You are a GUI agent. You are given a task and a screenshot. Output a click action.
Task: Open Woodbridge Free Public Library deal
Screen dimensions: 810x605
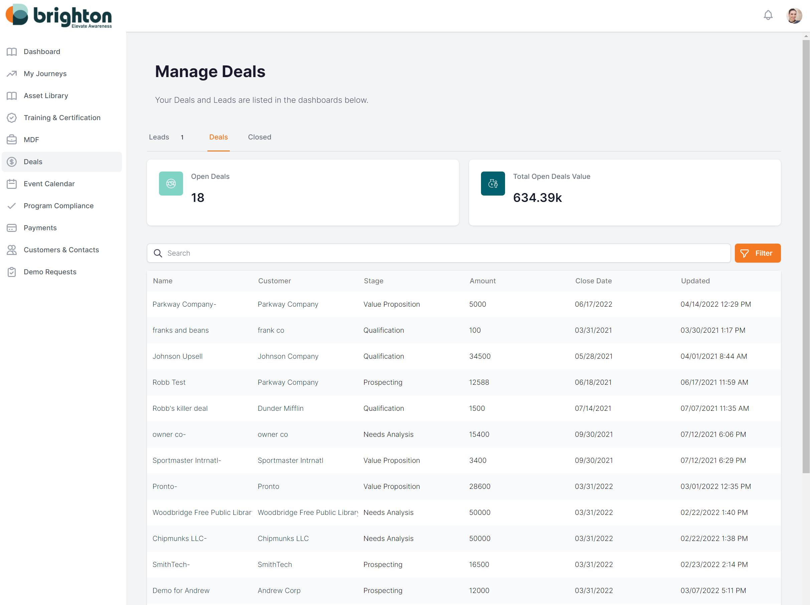(x=201, y=512)
